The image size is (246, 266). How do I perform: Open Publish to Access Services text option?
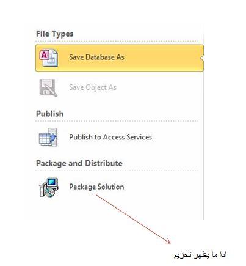pos(110,137)
